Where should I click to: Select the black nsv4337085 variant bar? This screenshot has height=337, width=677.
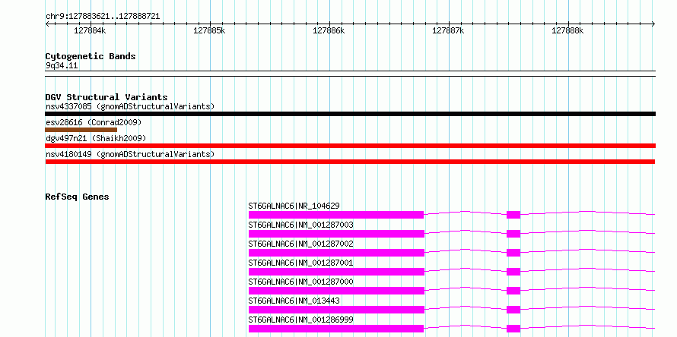(x=350, y=114)
